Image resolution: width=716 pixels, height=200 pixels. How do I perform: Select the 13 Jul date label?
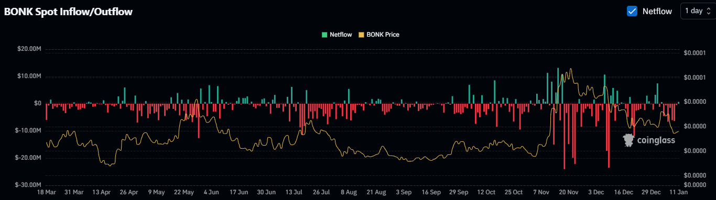(x=294, y=192)
